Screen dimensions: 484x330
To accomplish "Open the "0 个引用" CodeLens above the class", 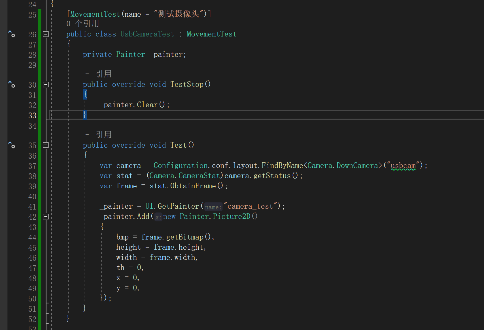I will click(82, 24).
